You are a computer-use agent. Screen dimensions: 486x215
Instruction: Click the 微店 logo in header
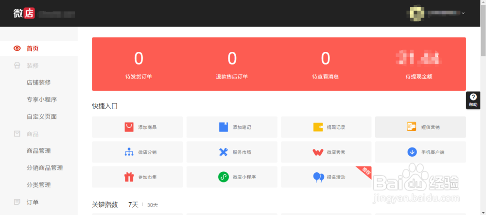click(x=24, y=13)
